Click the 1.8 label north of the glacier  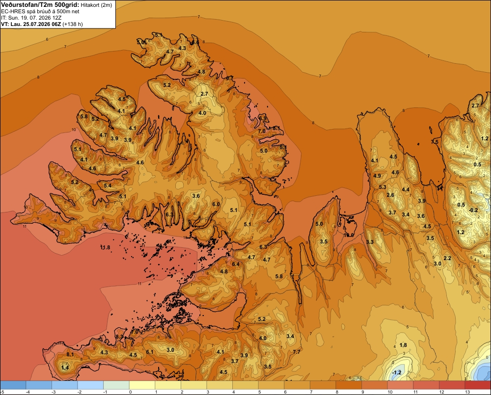tap(403, 345)
